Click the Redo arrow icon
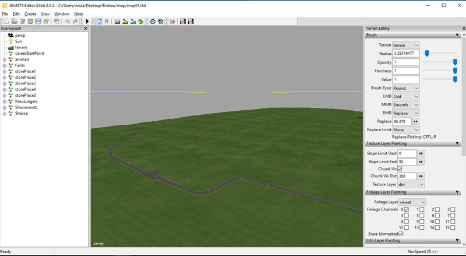This screenshot has width=466, height=256. pyautogui.click(x=76, y=22)
